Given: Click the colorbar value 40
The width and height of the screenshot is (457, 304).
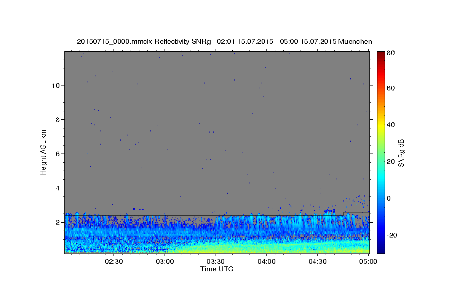Looking at the screenshot, I should coord(390,125).
